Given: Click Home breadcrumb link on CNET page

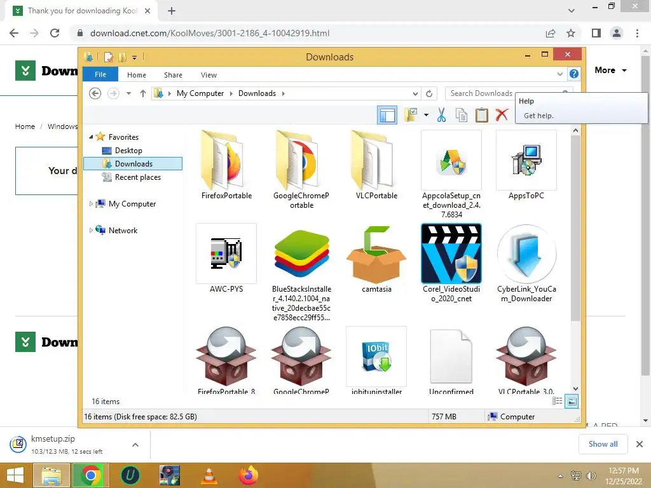Looking at the screenshot, I should 25,126.
